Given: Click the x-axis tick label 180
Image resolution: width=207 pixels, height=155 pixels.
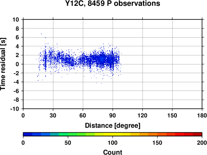Looking at the screenshot, I should (202, 115).
